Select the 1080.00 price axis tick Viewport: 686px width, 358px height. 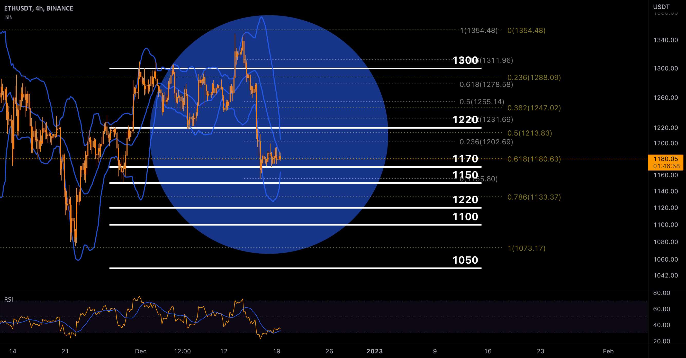(x=665, y=242)
